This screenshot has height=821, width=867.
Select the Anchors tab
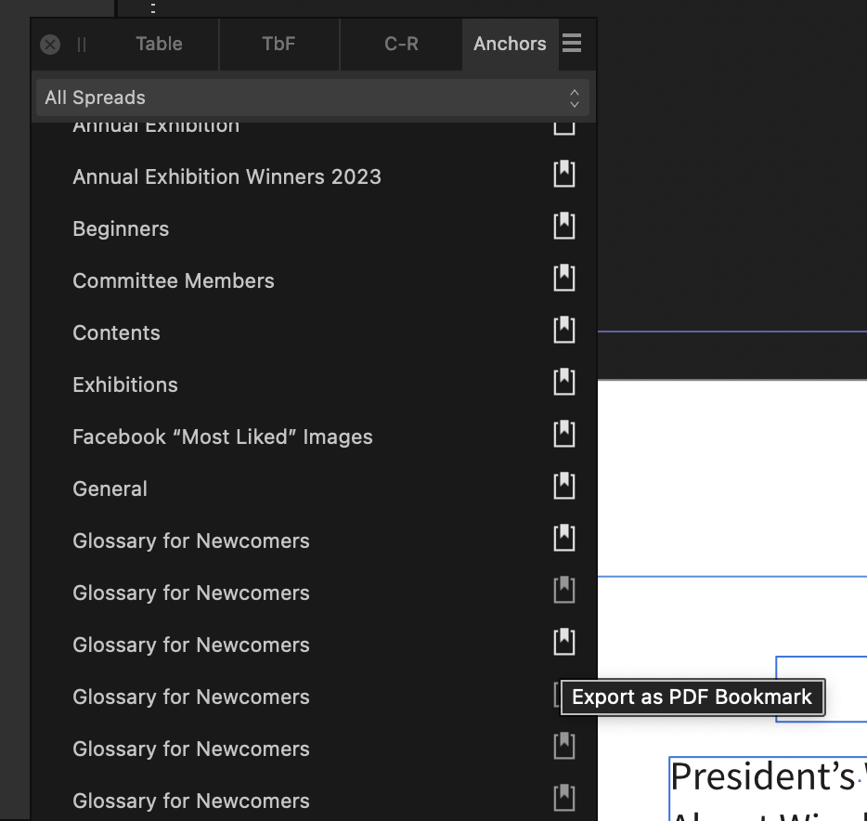point(510,44)
